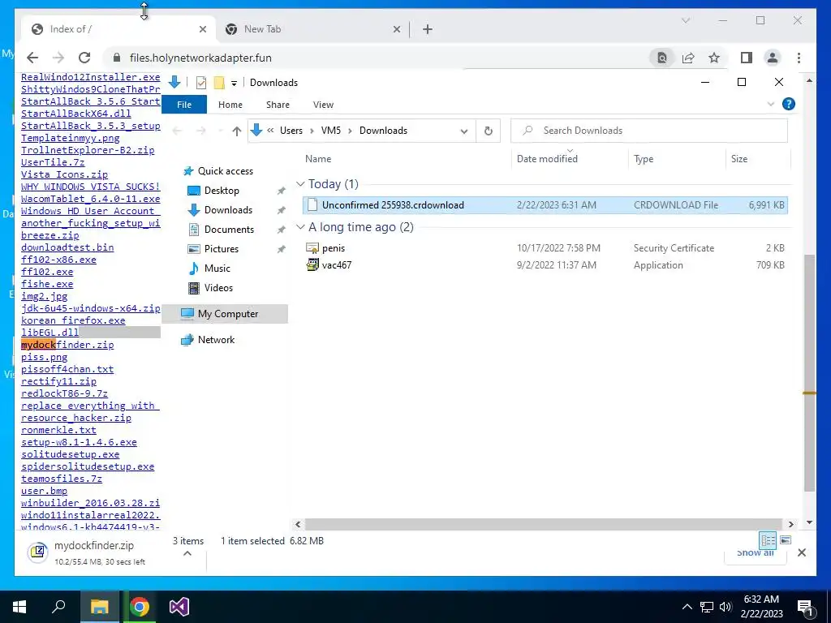Switch to large icons view
Screen dimensions: 831x623
pos(786,540)
